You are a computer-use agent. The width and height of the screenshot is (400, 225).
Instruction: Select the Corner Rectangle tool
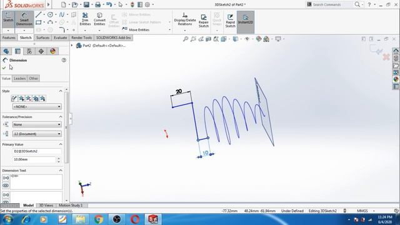(38, 22)
